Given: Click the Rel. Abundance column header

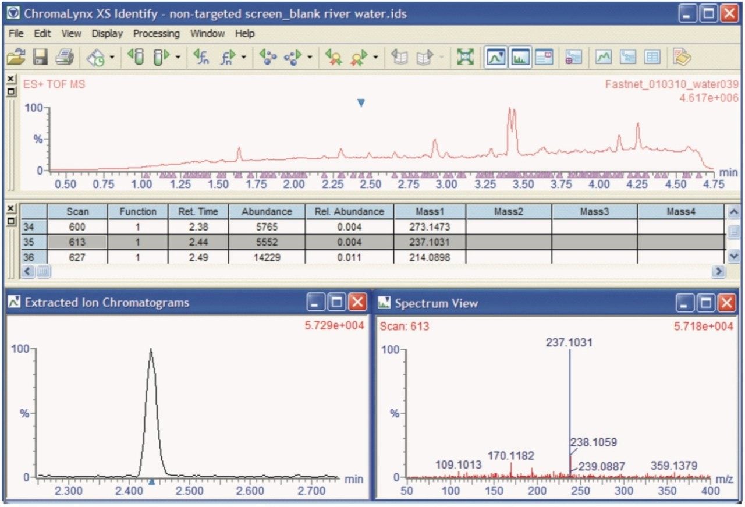Looking at the screenshot, I should (x=349, y=212).
